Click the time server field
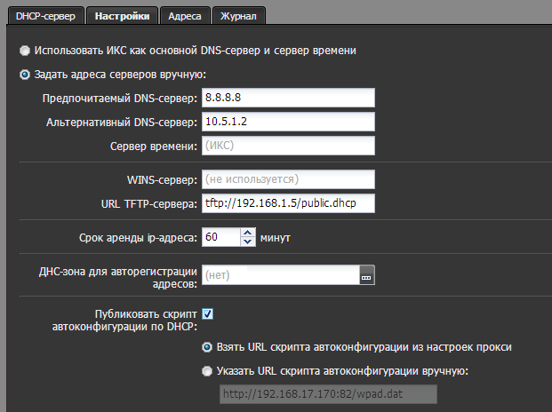This screenshot has width=552, height=412. (x=289, y=146)
